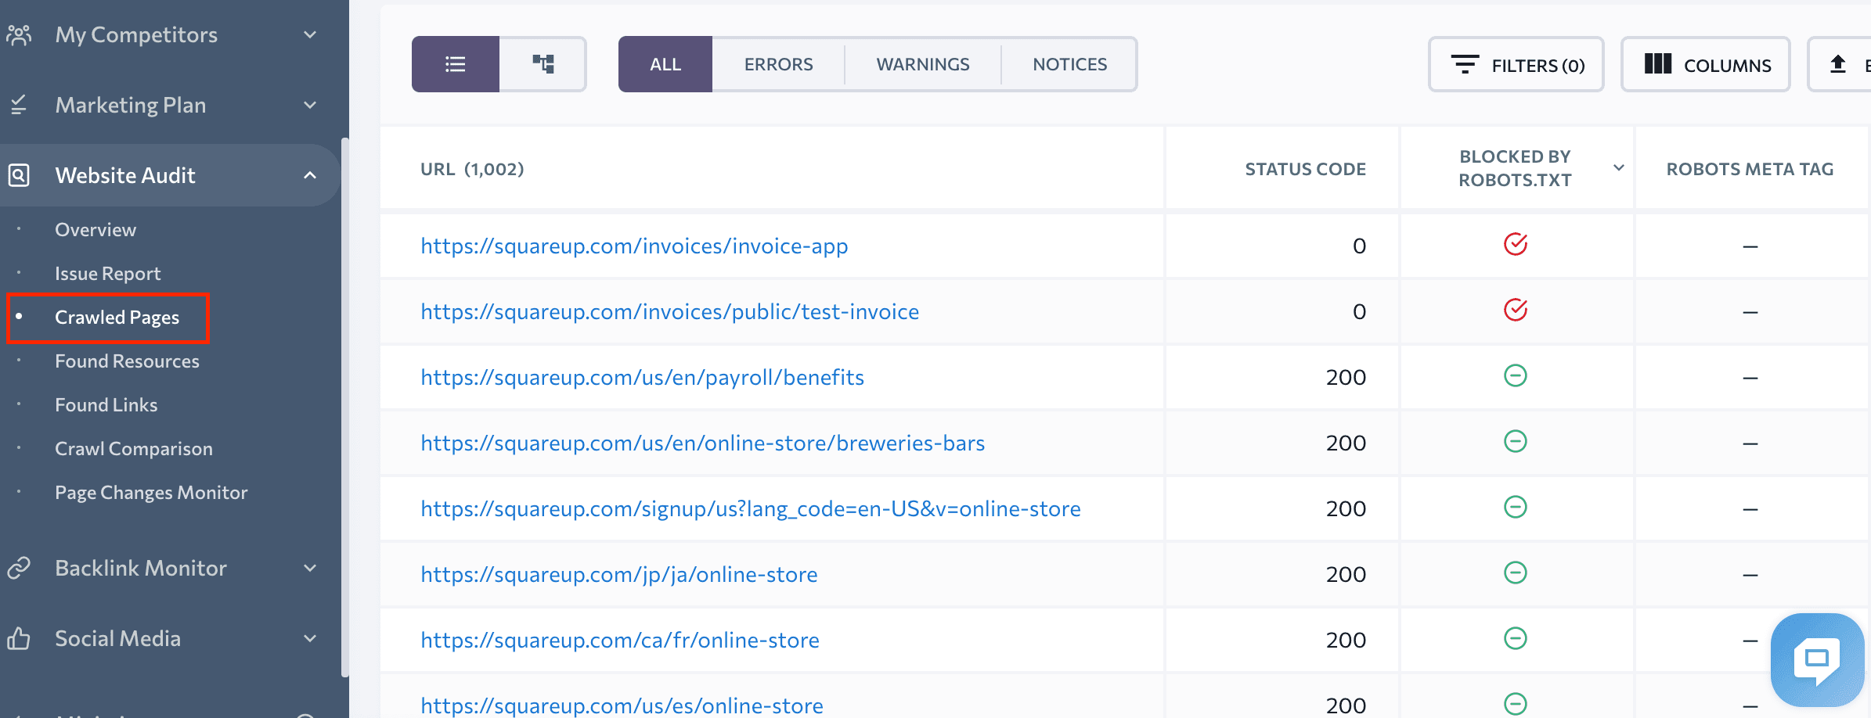This screenshot has width=1871, height=718.
Task: Open us/es/online-store URL link
Action: [x=622, y=705]
